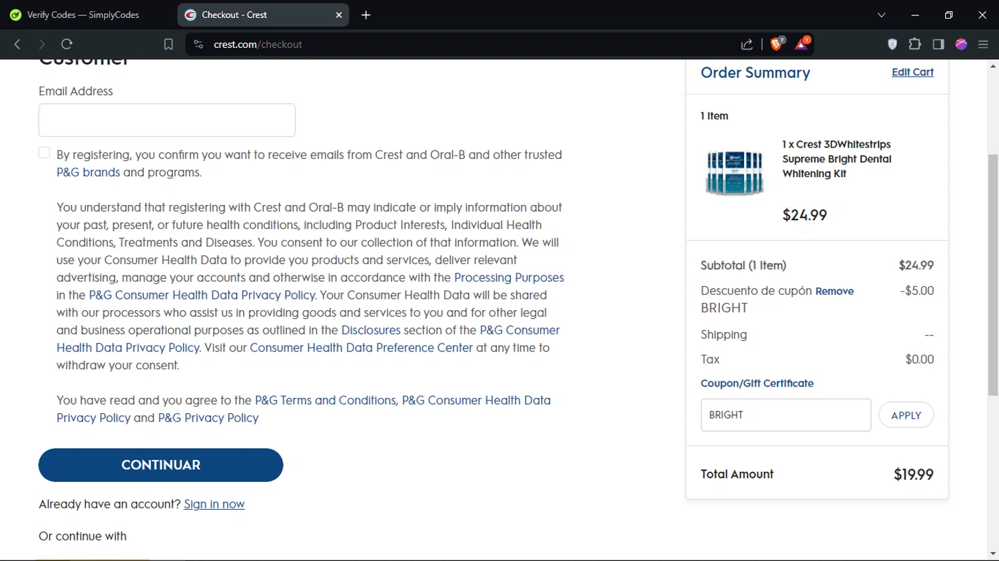
Task: Restore down the browser window
Action: click(x=948, y=15)
